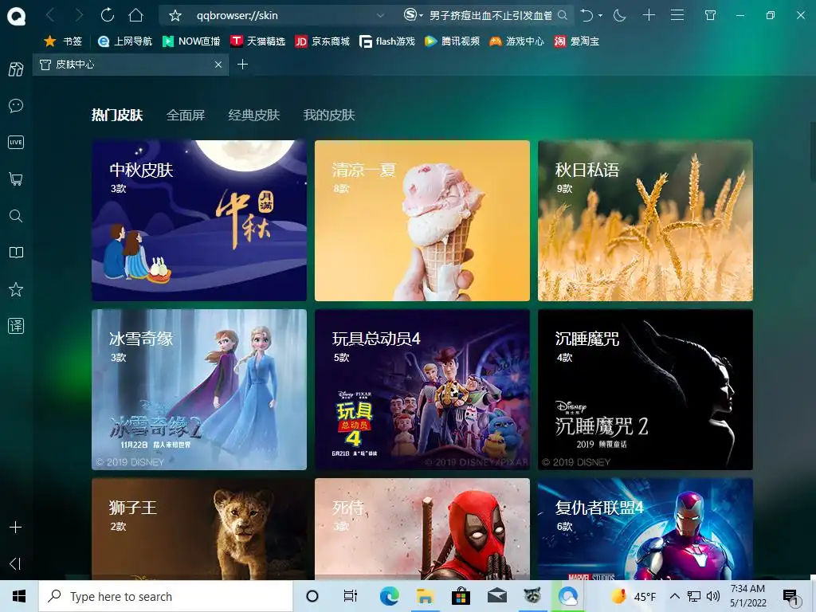816x612 pixels.
Task: Open File Explorer from the taskbar
Action: point(426,596)
